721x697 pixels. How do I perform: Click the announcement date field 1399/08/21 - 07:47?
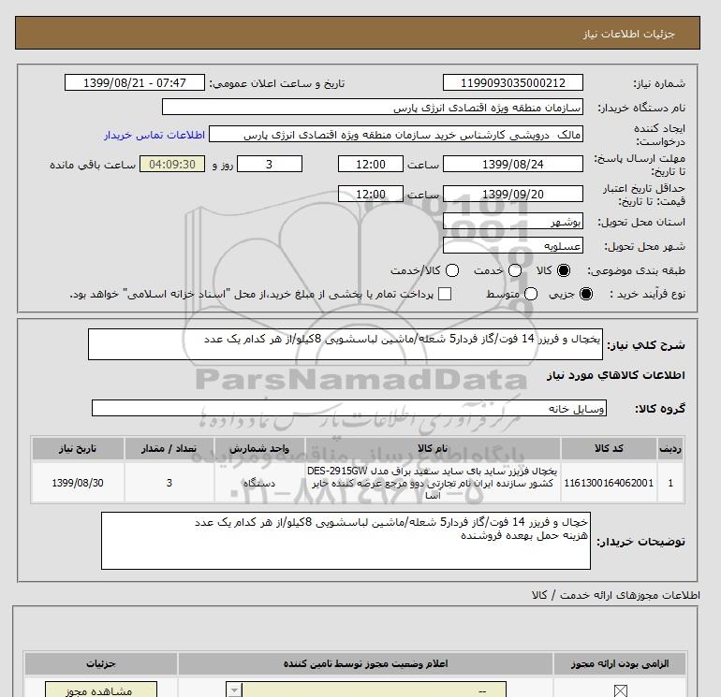point(135,83)
